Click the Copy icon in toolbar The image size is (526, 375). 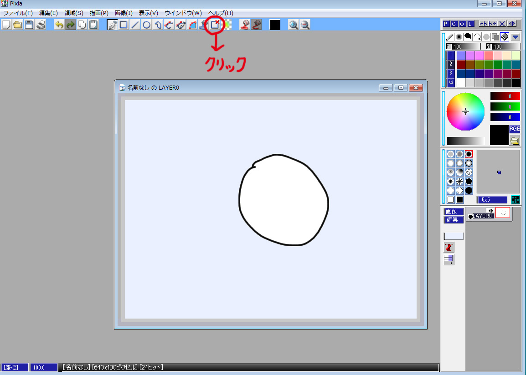[82, 25]
